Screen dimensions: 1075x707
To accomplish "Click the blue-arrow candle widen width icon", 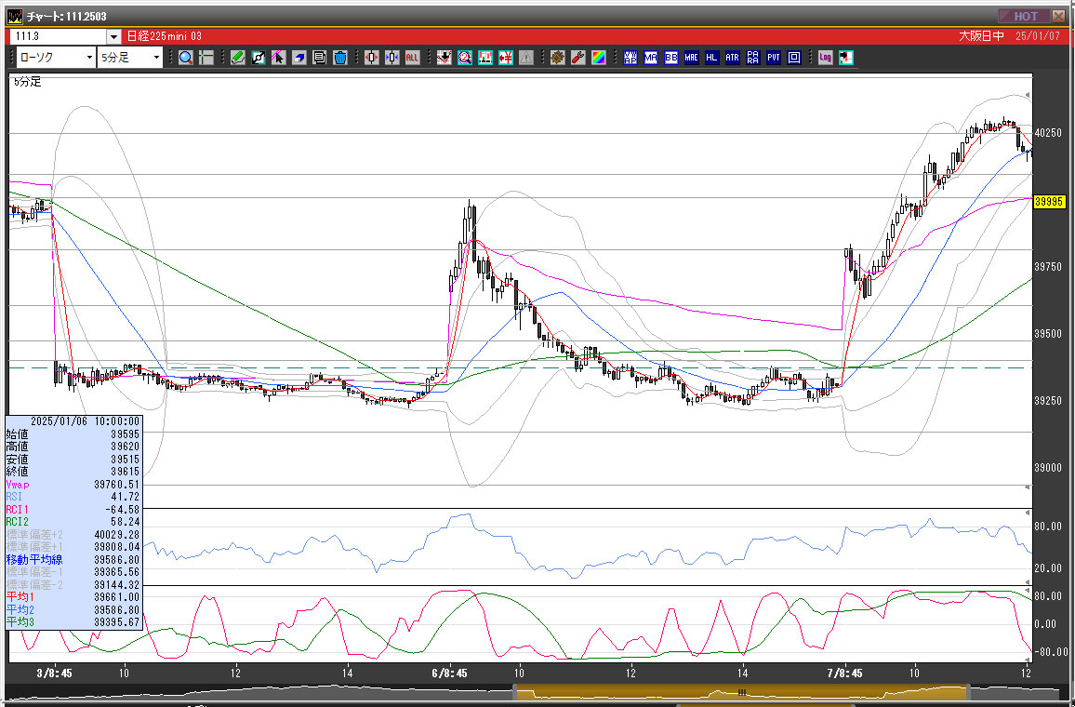I will click(x=392, y=58).
